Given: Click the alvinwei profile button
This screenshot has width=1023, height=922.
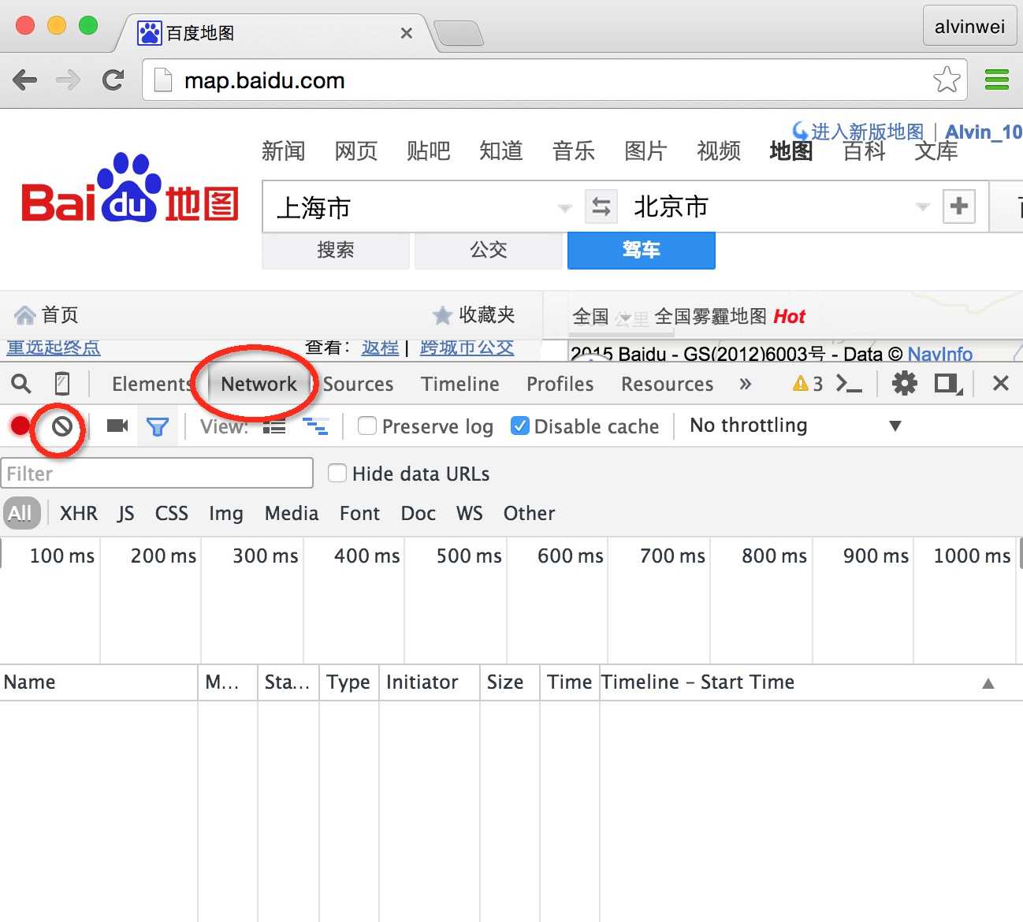Looking at the screenshot, I should 970,27.
